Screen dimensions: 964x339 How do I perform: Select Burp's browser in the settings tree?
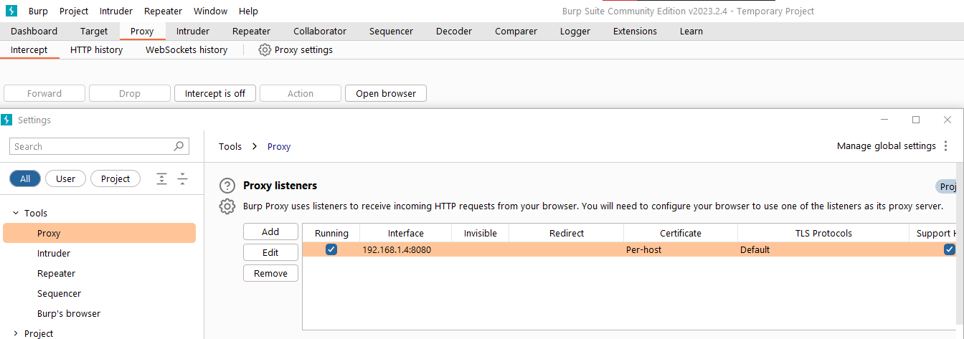pos(69,313)
